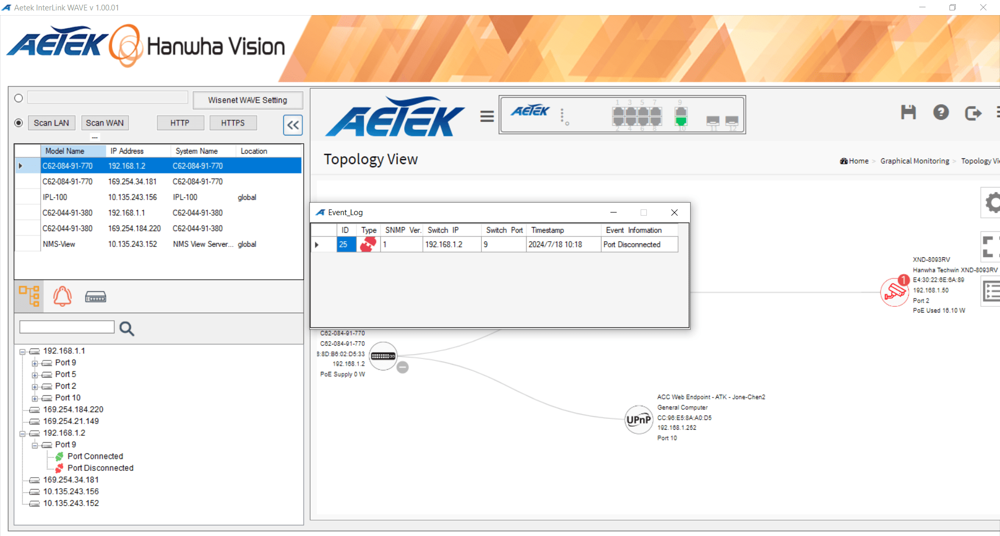Expand Port 5 under 192.168.1.1

pyautogui.click(x=34, y=375)
